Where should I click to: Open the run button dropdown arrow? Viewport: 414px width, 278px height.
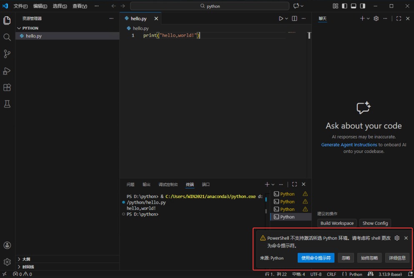point(286,18)
